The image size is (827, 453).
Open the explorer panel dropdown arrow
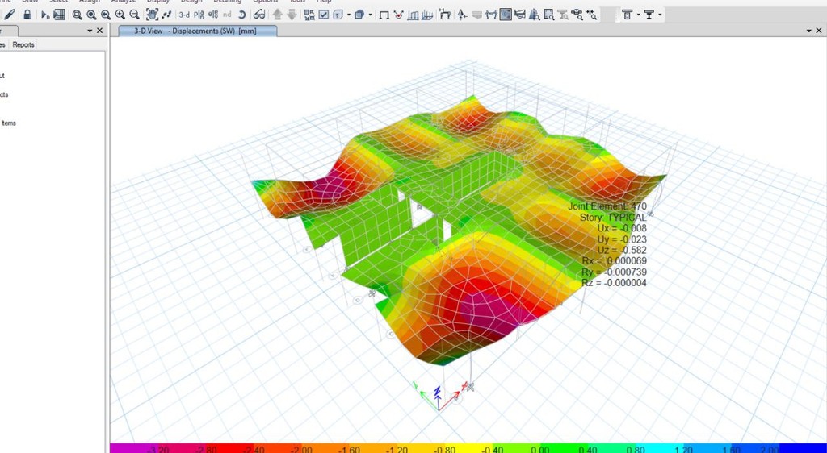pyautogui.click(x=90, y=31)
